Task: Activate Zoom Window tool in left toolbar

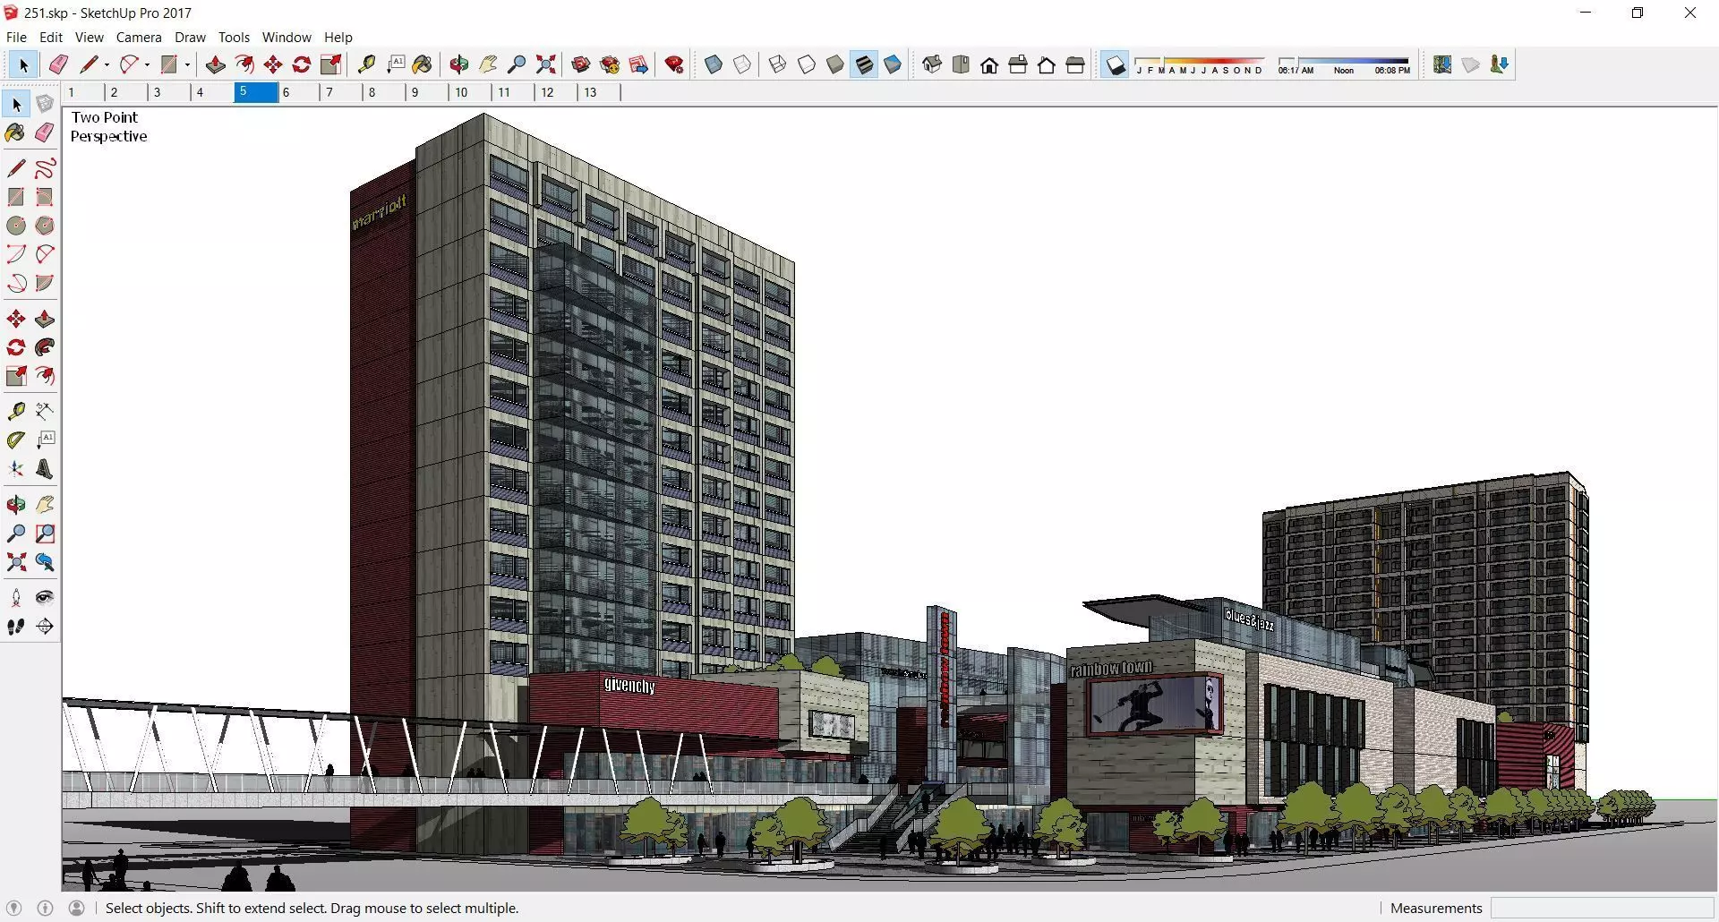Action: pos(45,534)
